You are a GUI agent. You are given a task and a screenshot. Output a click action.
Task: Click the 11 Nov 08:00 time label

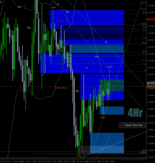[x=18, y=161]
